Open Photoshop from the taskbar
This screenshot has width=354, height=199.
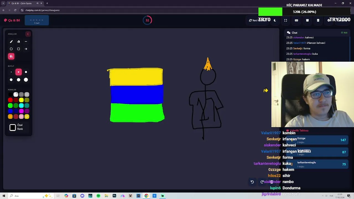point(114,196)
